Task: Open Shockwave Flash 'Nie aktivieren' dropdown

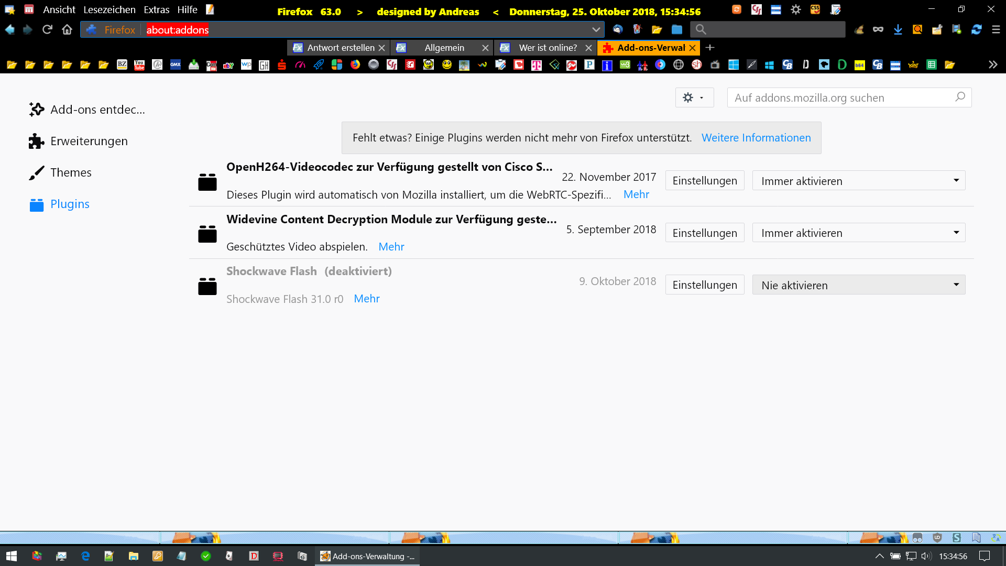Action: click(858, 285)
